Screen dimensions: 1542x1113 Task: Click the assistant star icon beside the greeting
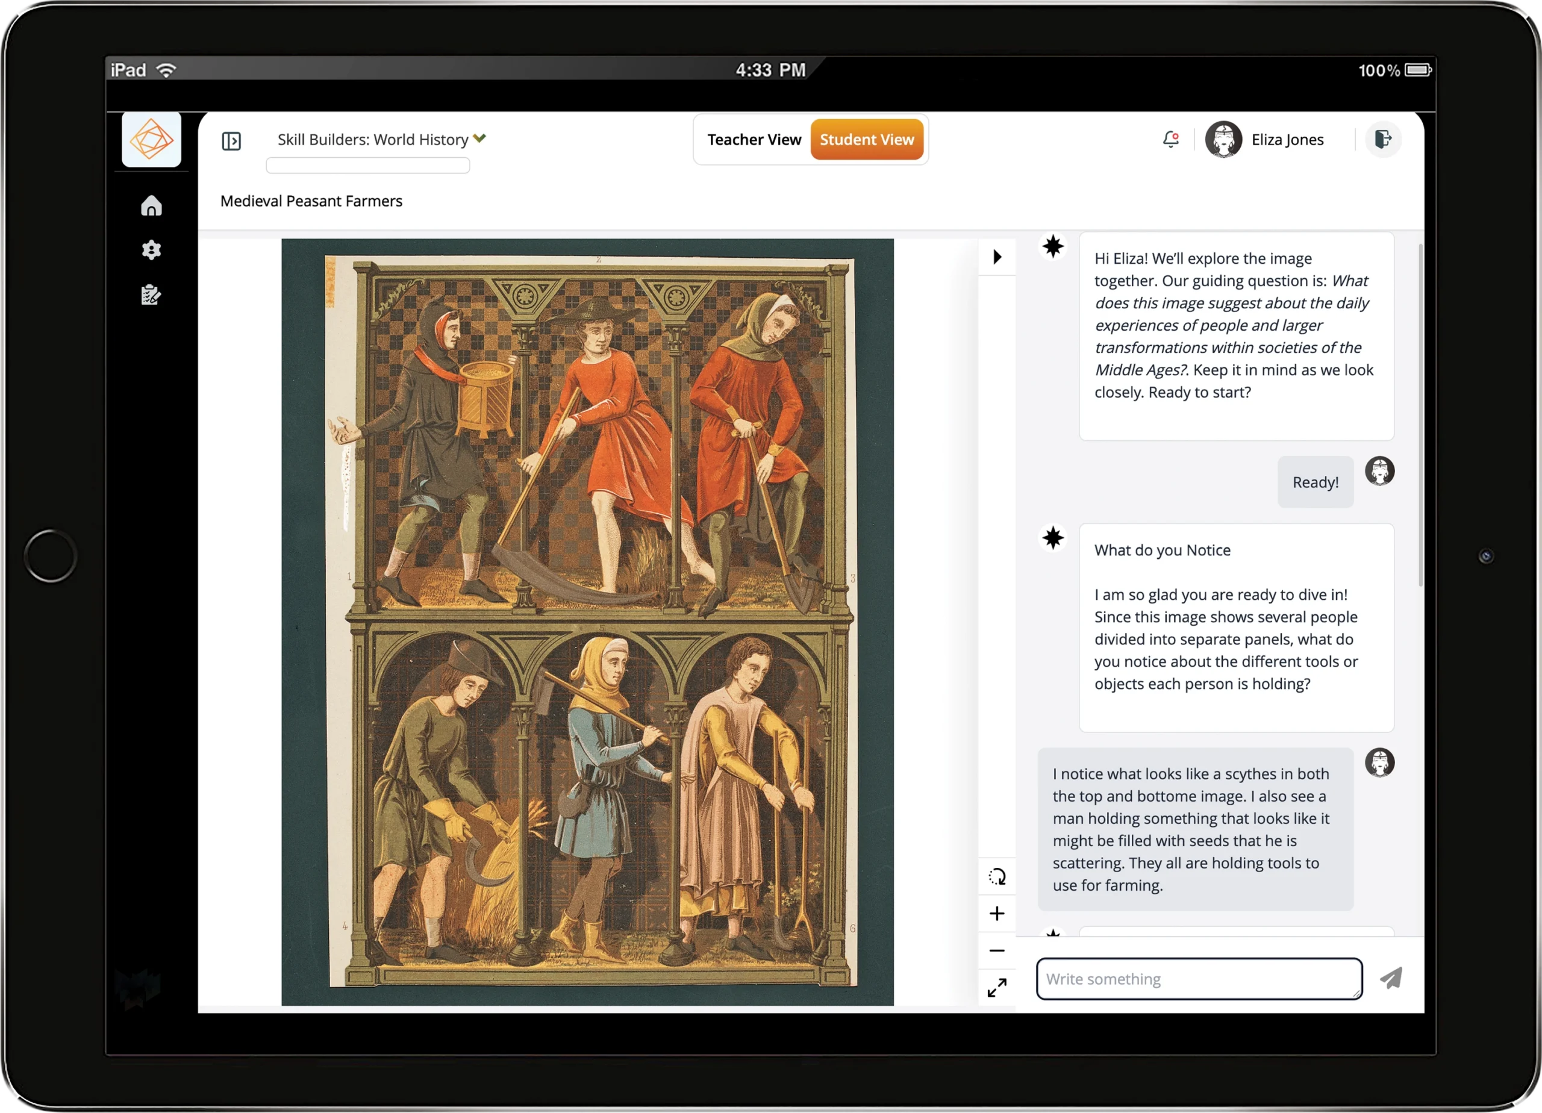click(x=1053, y=246)
